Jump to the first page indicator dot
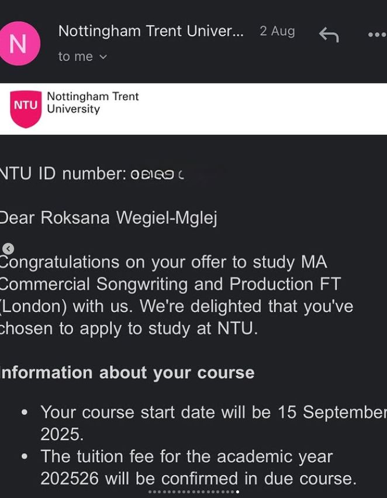 150,492
